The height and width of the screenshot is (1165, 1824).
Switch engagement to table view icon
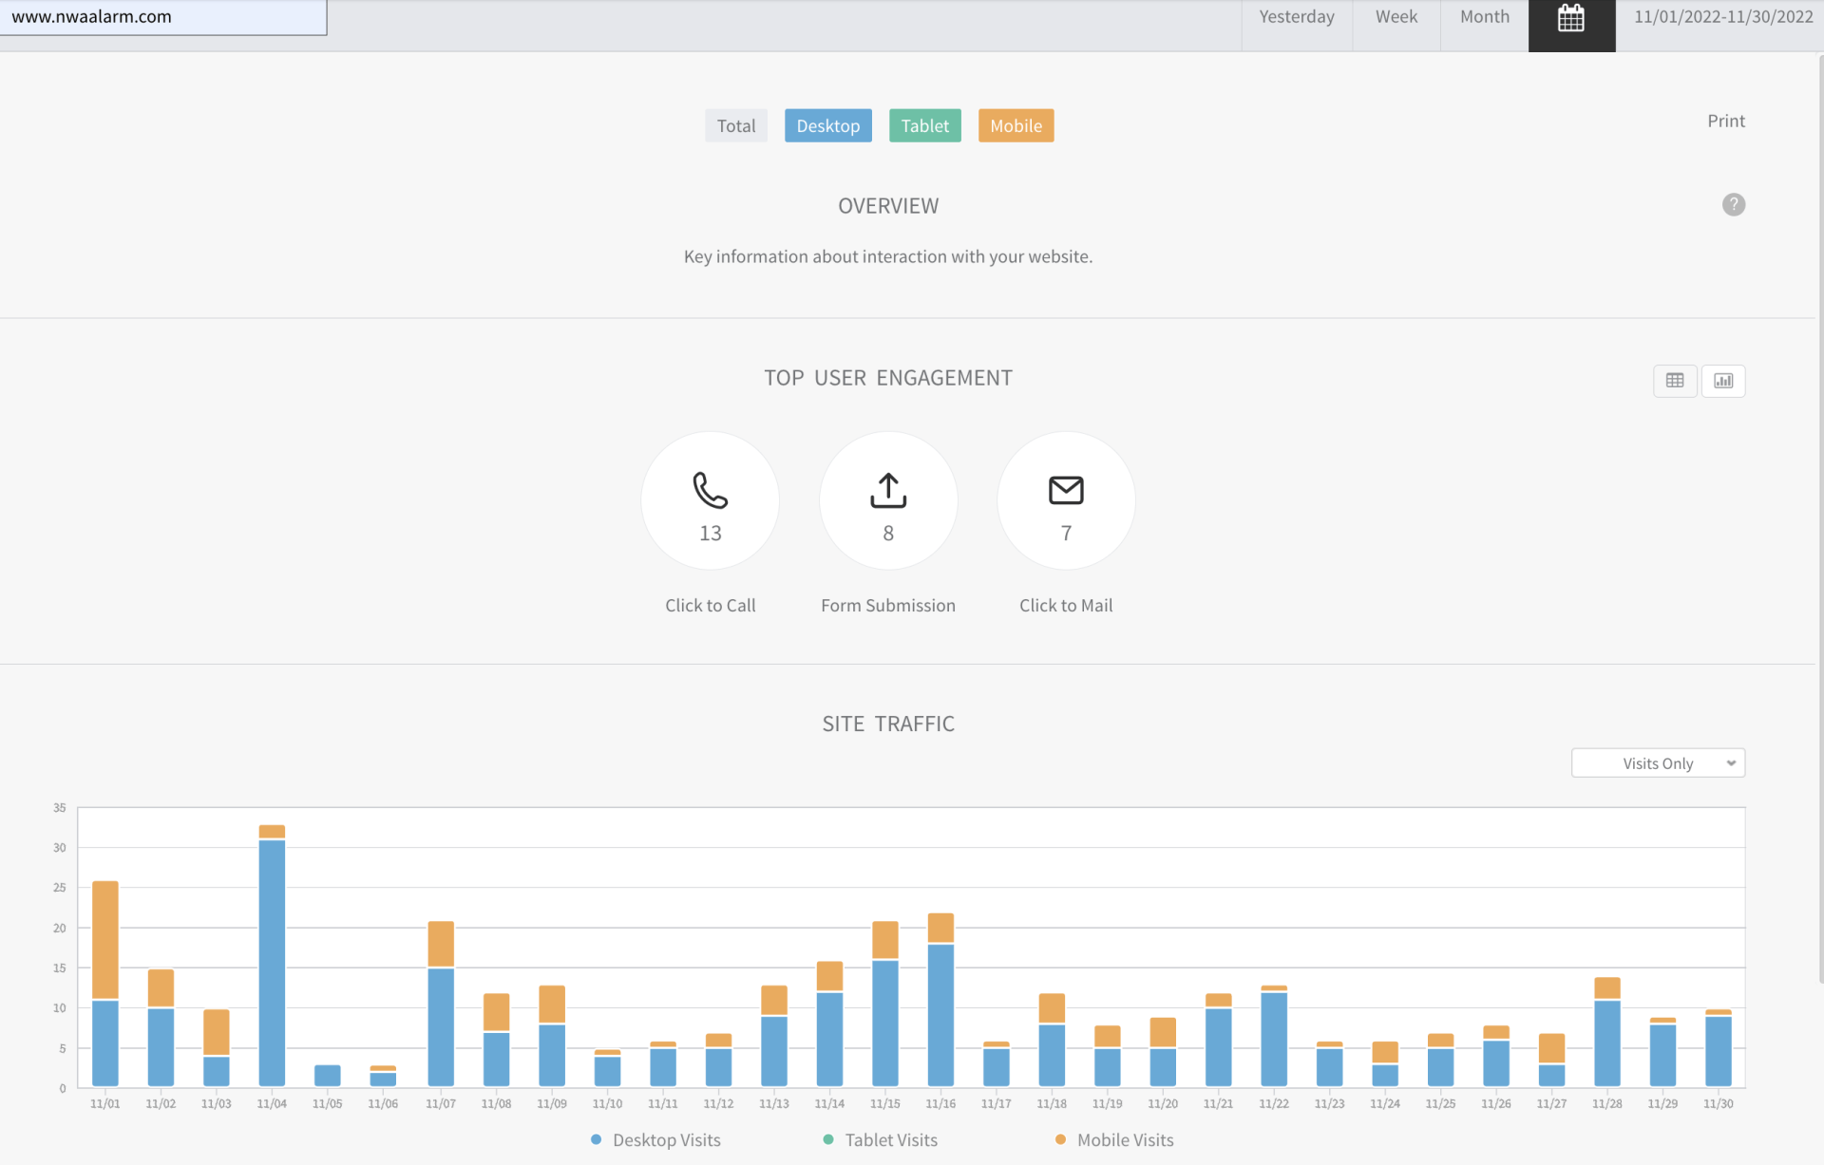1675,381
